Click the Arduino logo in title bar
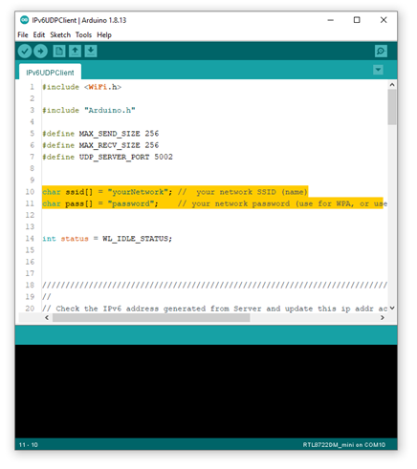 click(x=24, y=20)
